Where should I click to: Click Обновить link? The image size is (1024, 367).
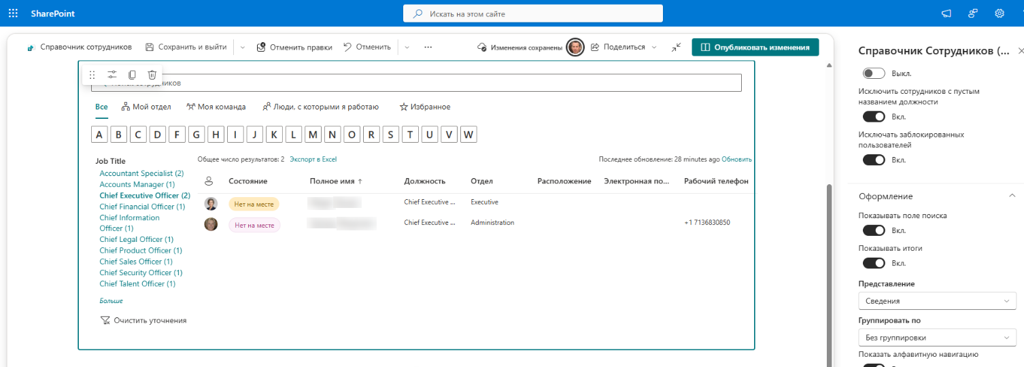point(736,159)
